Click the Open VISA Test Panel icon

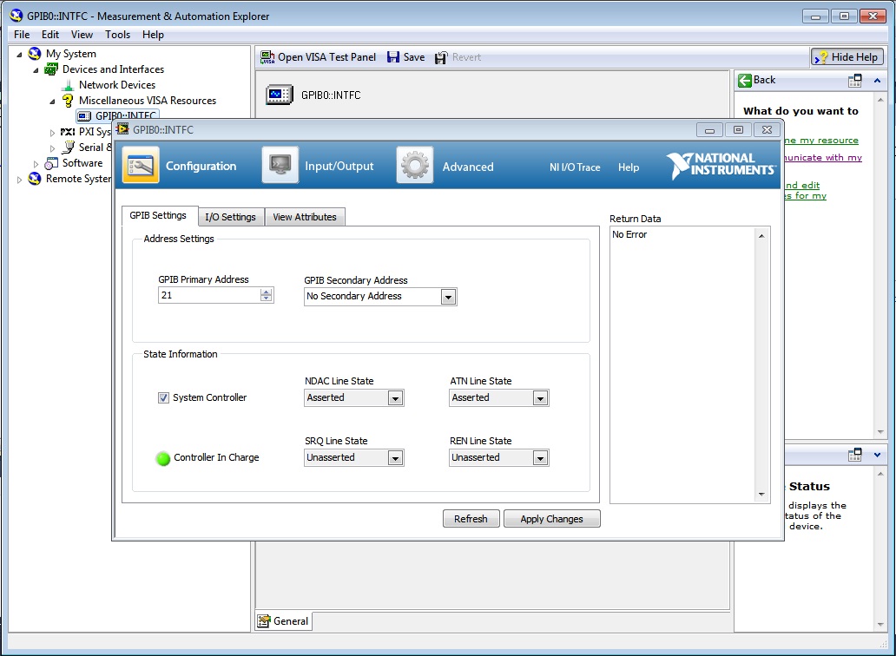tap(267, 57)
